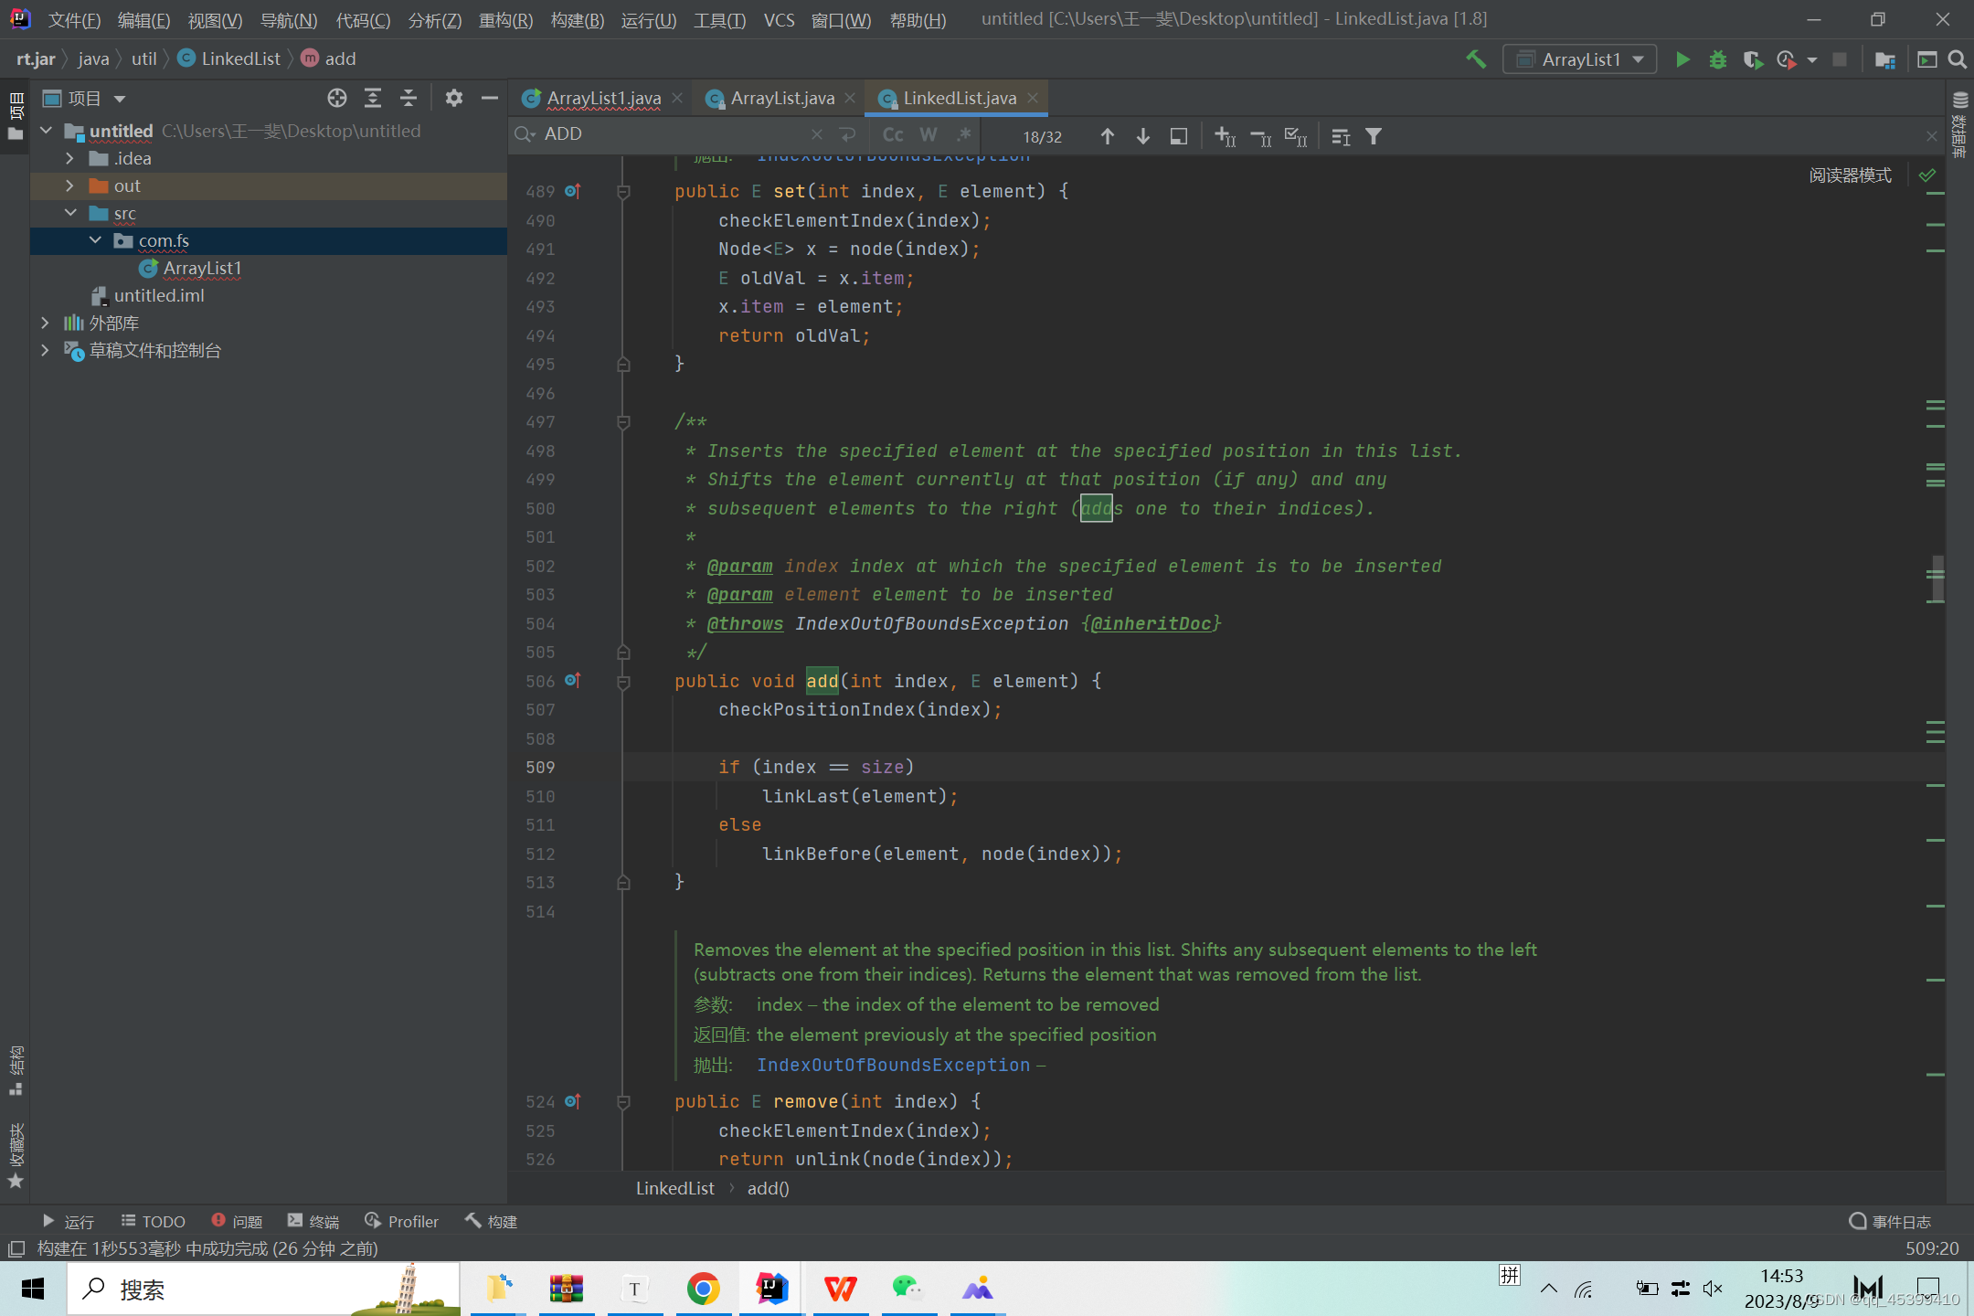1974x1316 pixels.
Task: Toggle whole Words (W) search option
Action: pos(929,135)
